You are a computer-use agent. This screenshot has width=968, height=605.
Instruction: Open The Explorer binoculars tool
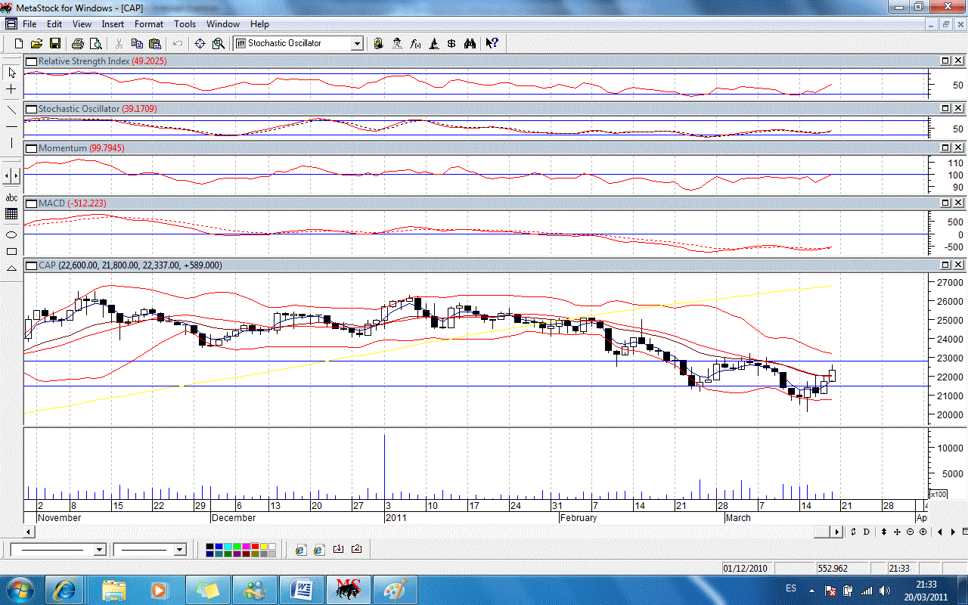tap(470, 44)
